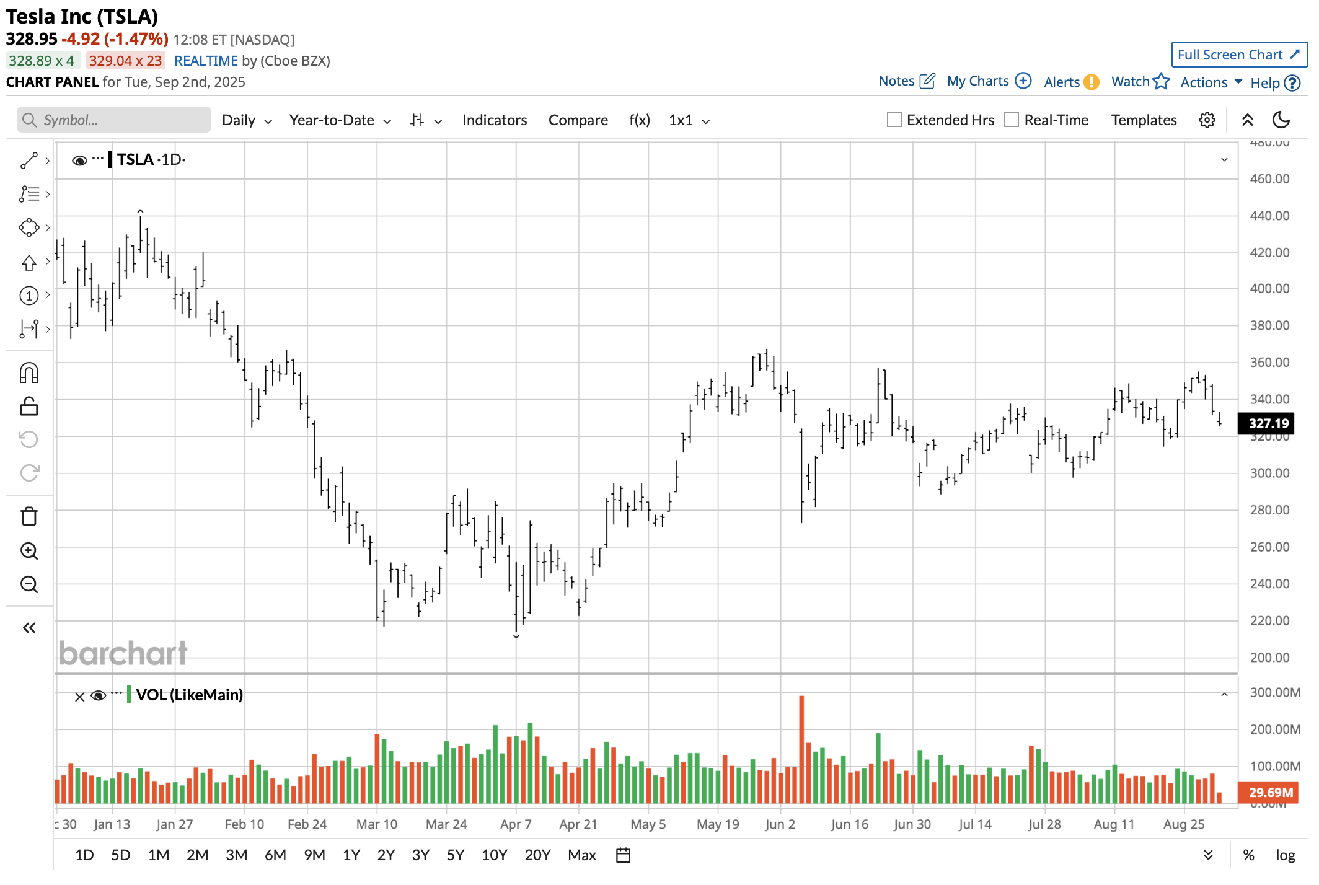Open the numbered label tool
This screenshot has height=885, width=1319.
point(29,296)
